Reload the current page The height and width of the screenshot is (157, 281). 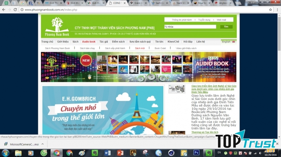click(x=15, y=10)
